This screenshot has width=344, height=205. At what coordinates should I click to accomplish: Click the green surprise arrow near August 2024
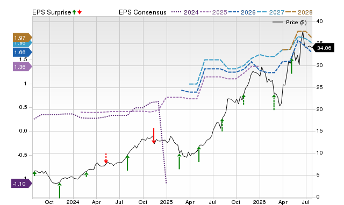click(x=127, y=163)
